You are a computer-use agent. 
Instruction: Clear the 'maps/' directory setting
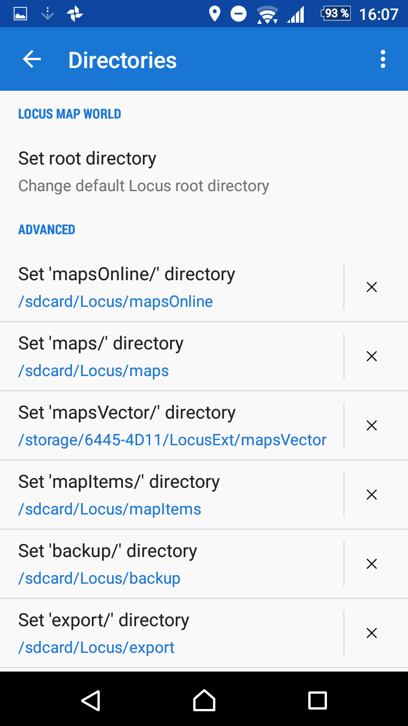pos(372,356)
